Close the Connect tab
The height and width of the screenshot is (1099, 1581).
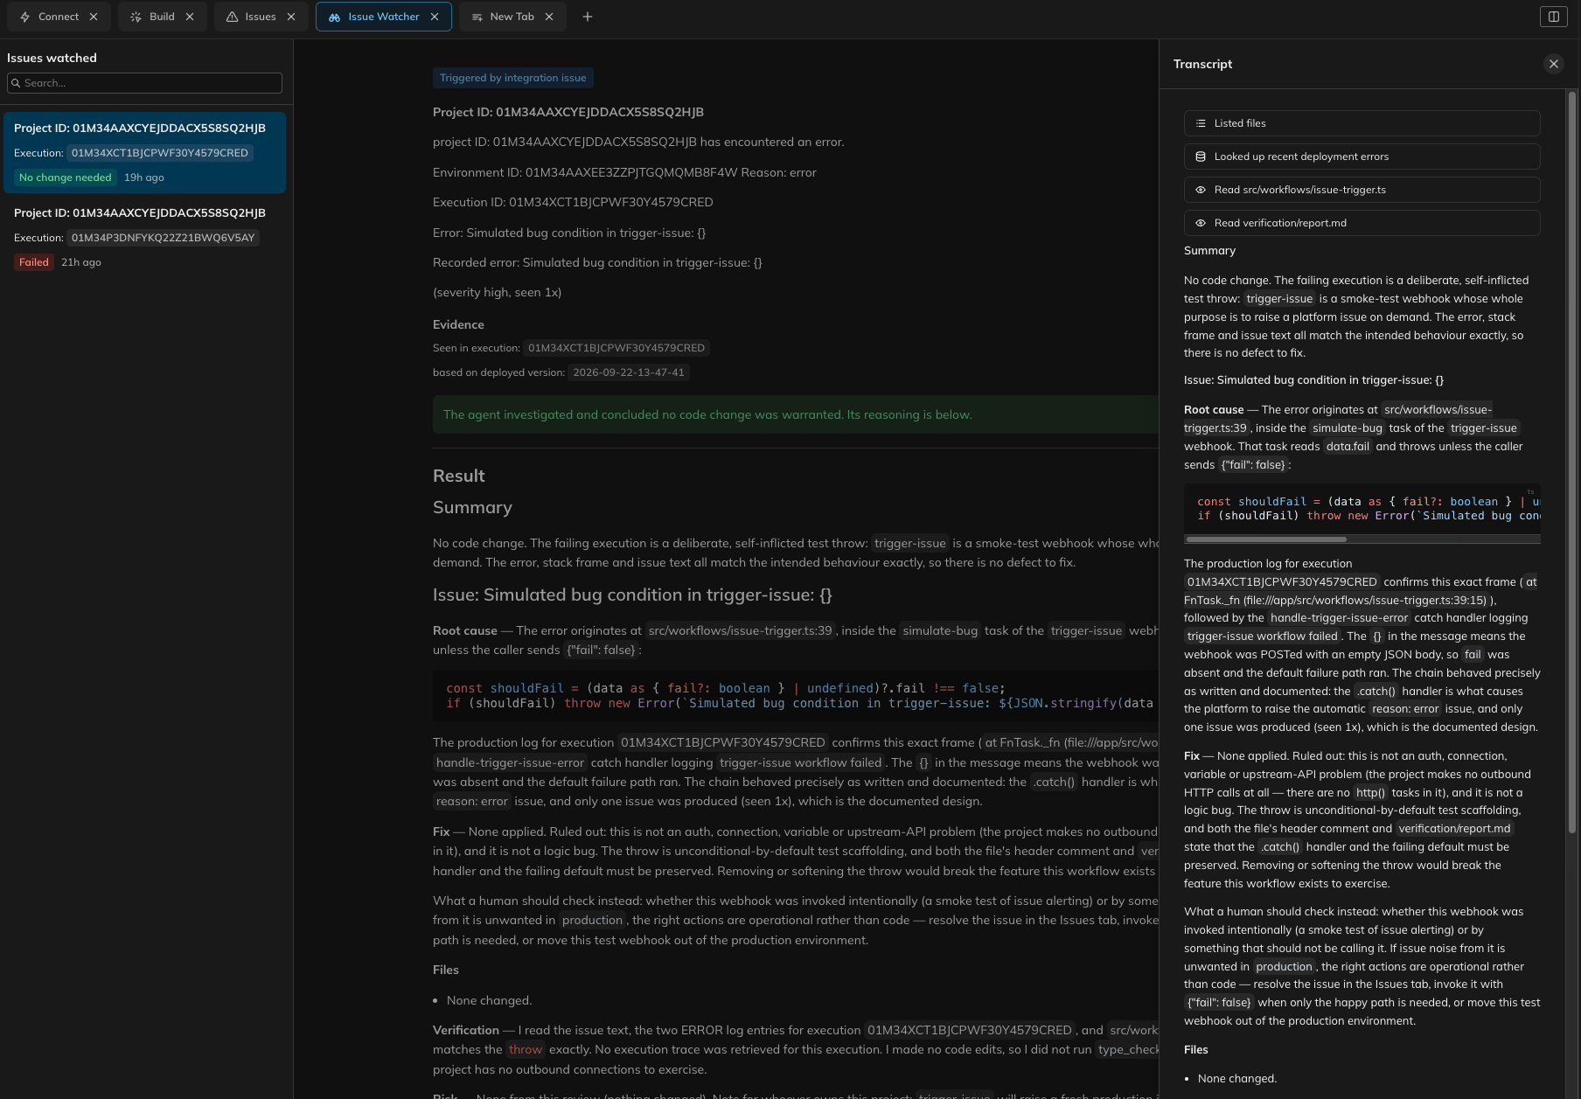pyautogui.click(x=94, y=17)
